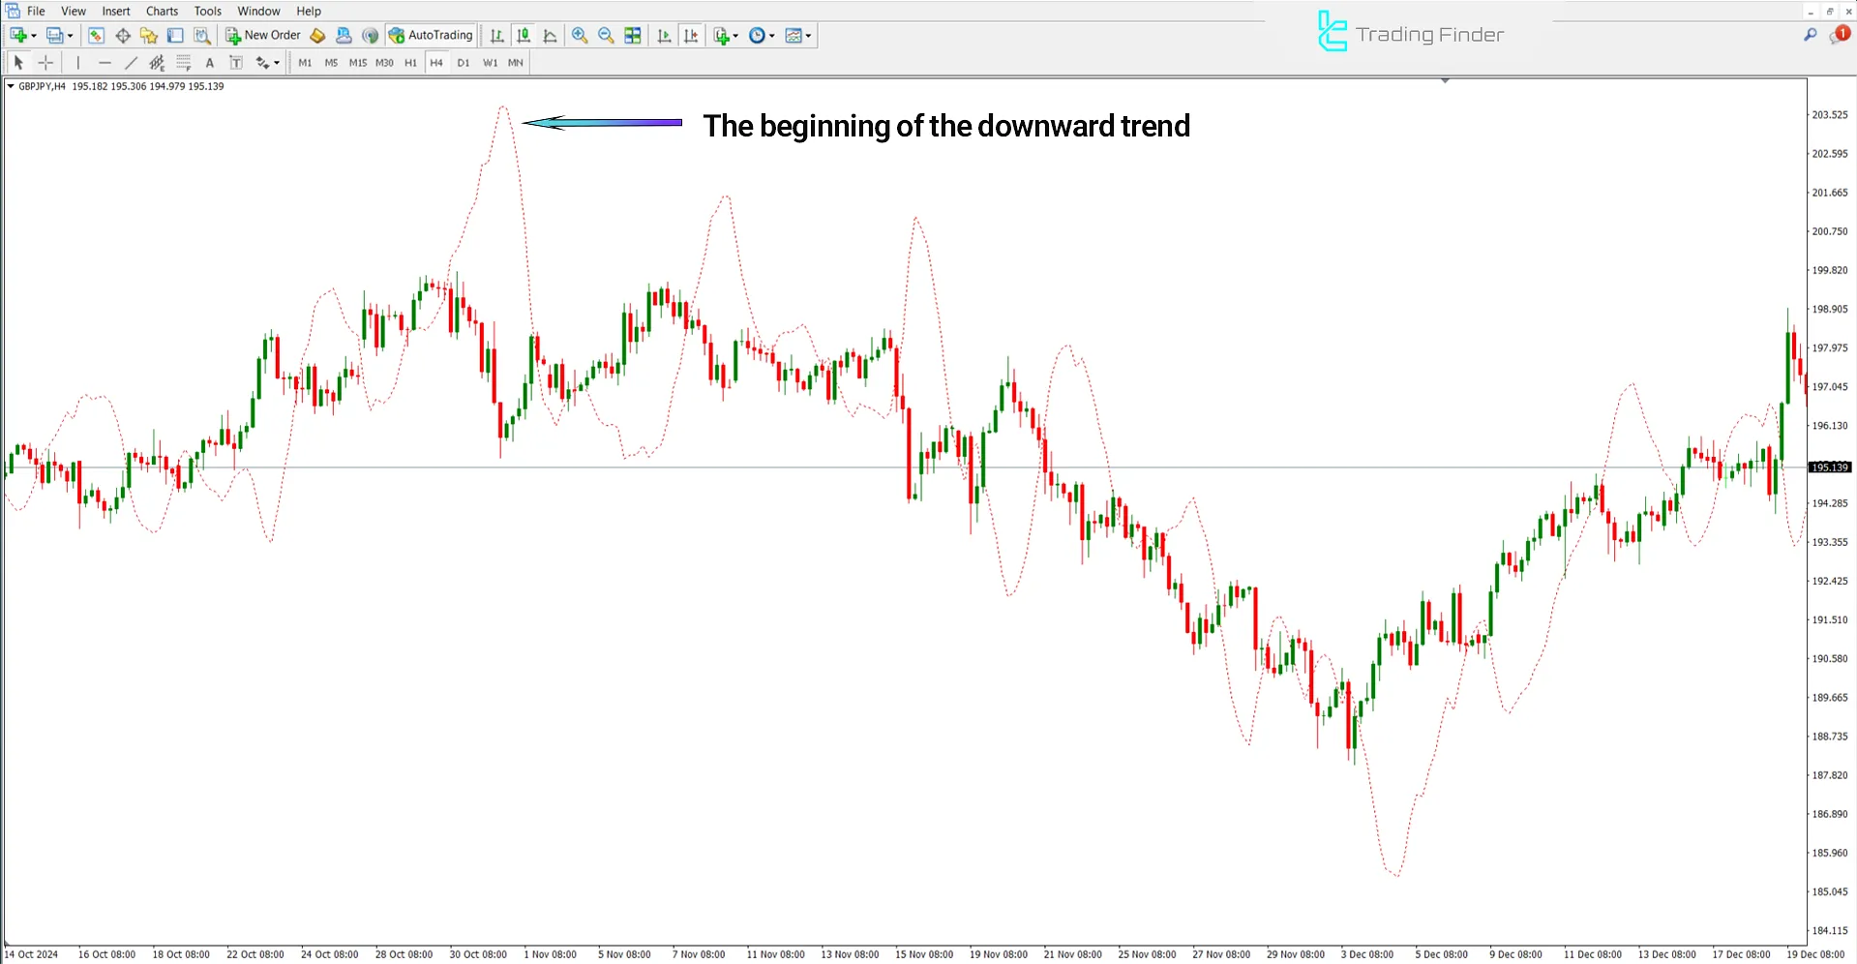
Task: Toggle chart shift from right edge
Action: click(691, 36)
